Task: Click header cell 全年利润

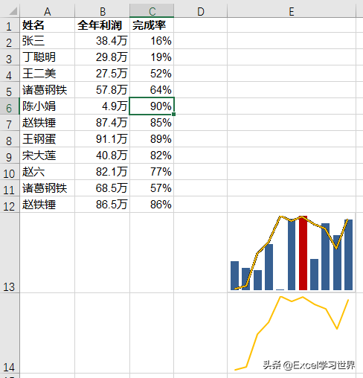Action: point(102,25)
